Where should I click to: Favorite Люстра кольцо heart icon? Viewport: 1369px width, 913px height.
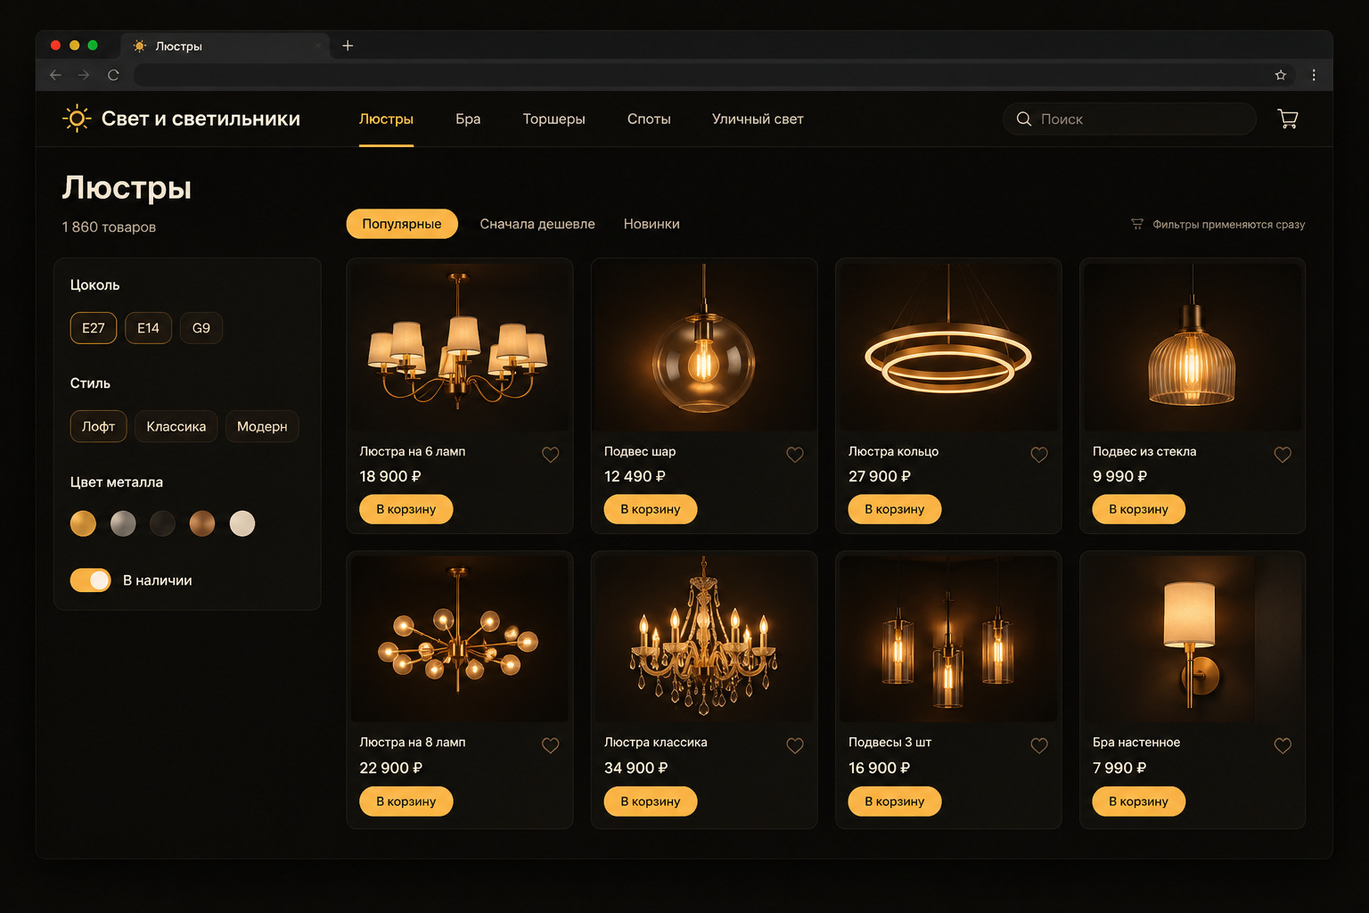[1039, 455]
